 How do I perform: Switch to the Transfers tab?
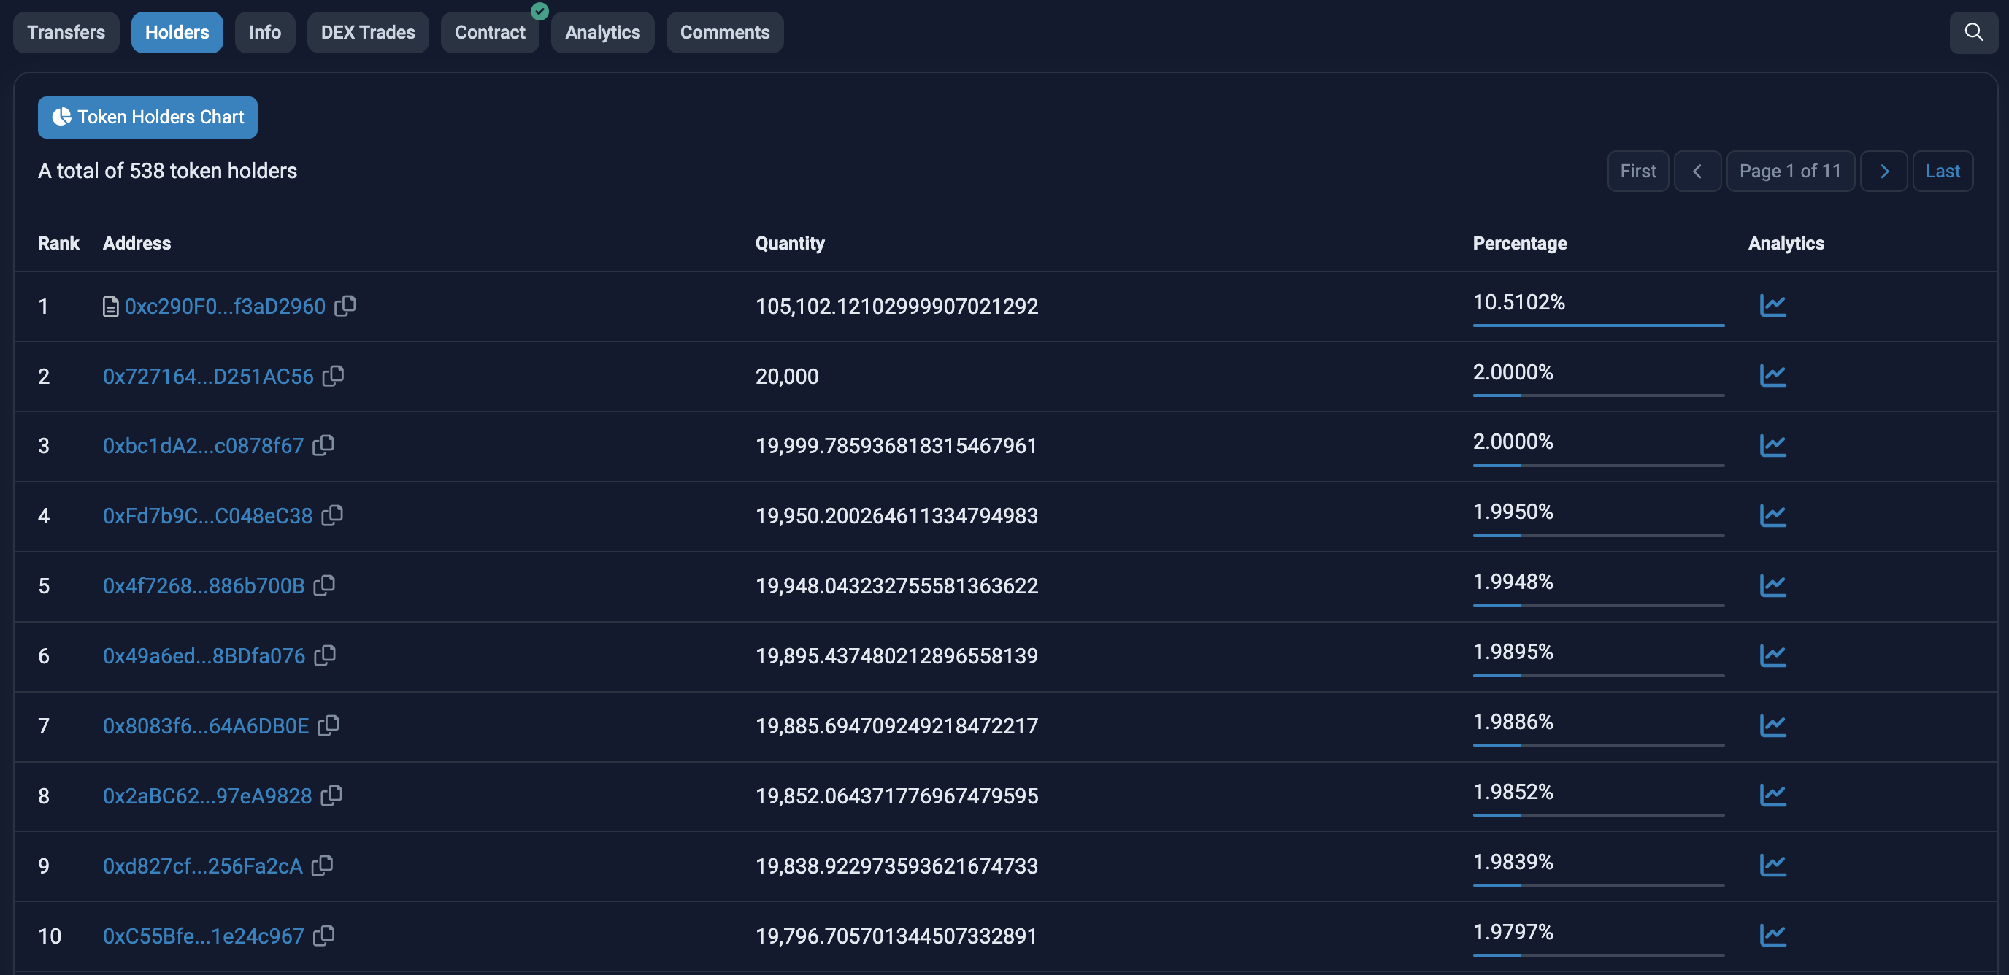click(66, 32)
